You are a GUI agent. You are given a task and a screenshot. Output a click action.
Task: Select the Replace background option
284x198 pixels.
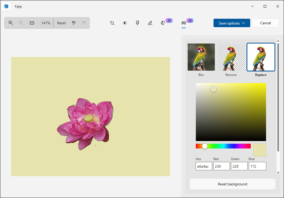point(261,57)
